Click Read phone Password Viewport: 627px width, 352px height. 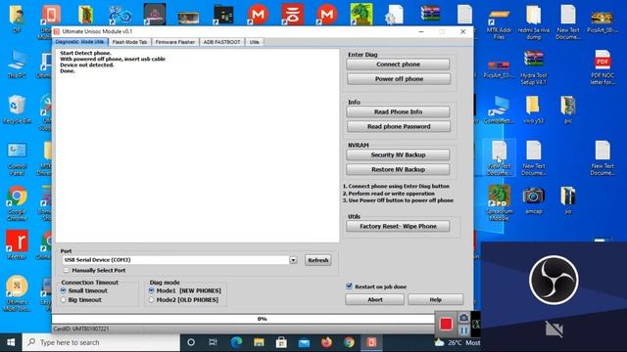pyautogui.click(x=399, y=126)
